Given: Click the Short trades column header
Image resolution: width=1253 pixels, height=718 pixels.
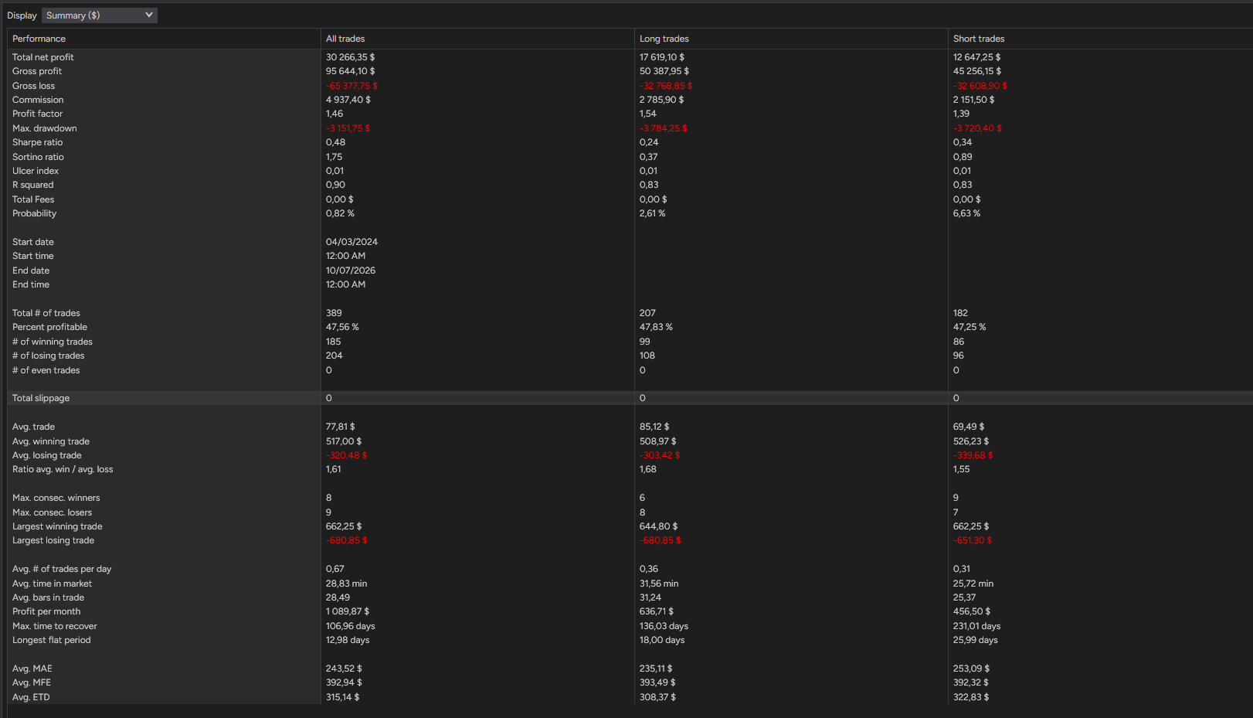Looking at the screenshot, I should coord(979,39).
